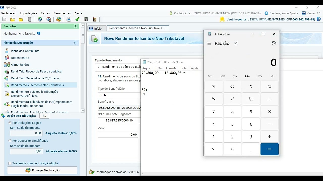
Task: Open Notepad Editar menu
Action: [x=159, y=68]
